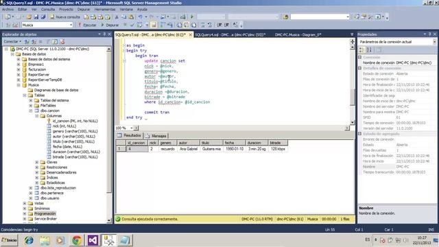Click the Open File folder icon in toolbar

[x=29, y=17]
